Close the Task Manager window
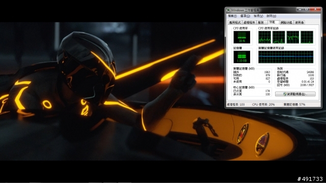Image resolution: width=326 pixels, height=183 pixels. click(x=315, y=9)
